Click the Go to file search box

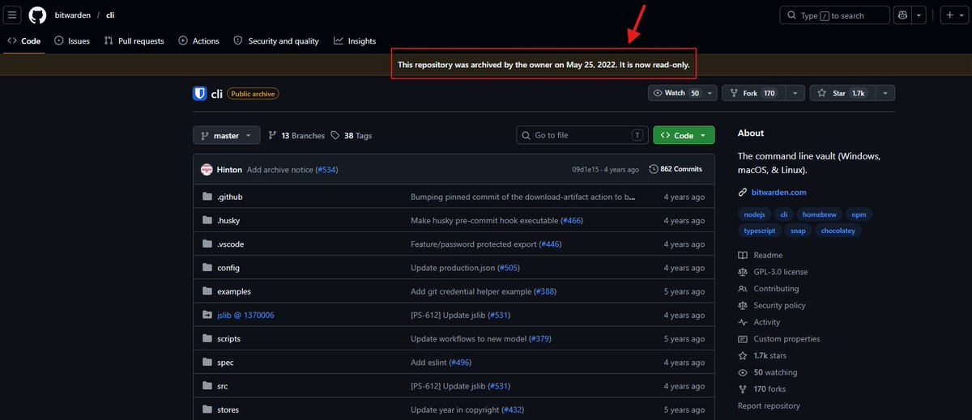(583, 135)
